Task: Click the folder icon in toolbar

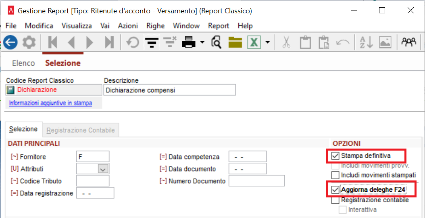Action: pyautogui.click(x=235, y=42)
